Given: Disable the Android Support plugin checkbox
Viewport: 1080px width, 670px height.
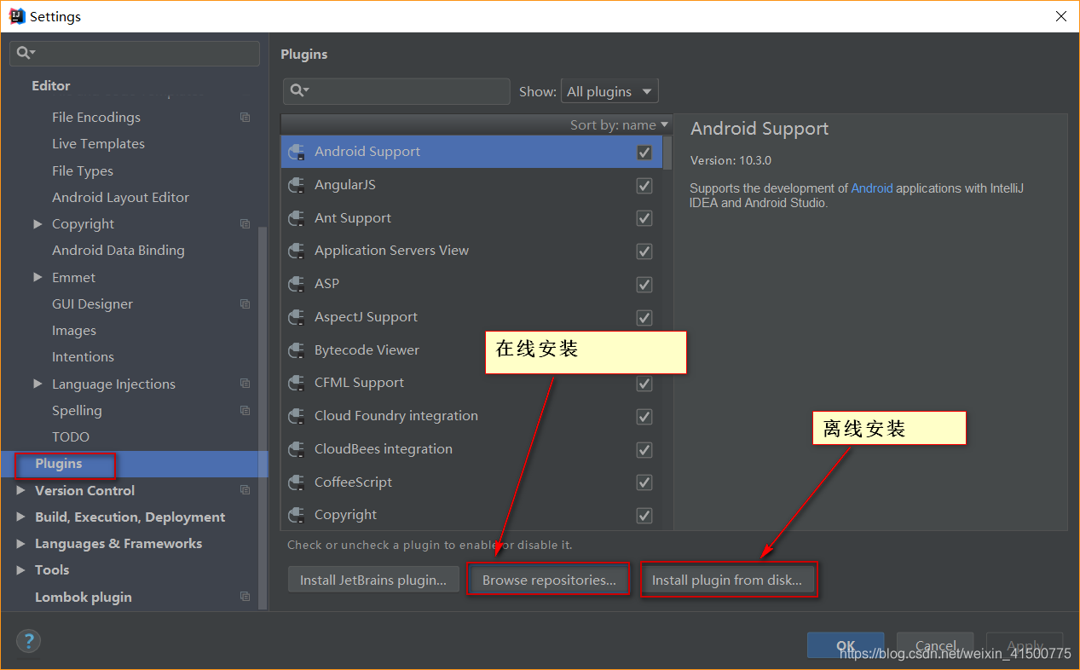Looking at the screenshot, I should click(644, 153).
